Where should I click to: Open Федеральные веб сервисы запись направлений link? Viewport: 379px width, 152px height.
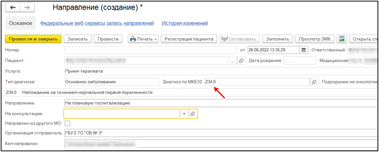97,23
